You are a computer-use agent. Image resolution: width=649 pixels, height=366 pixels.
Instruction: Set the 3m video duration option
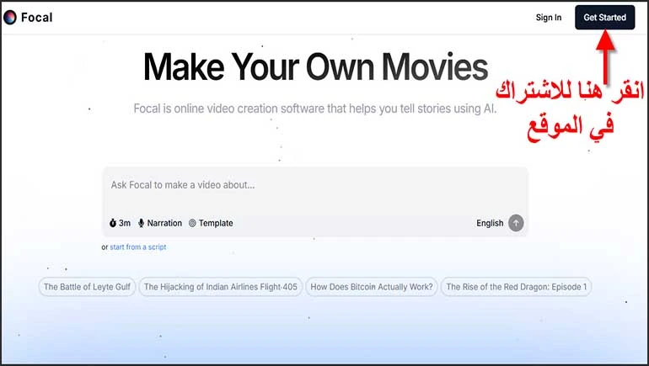pos(120,223)
